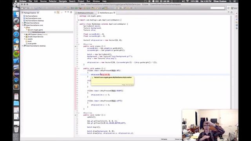Click the editor vertical scrollbar
The width and height of the screenshot is (251, 141).
[x=231, y=62]
